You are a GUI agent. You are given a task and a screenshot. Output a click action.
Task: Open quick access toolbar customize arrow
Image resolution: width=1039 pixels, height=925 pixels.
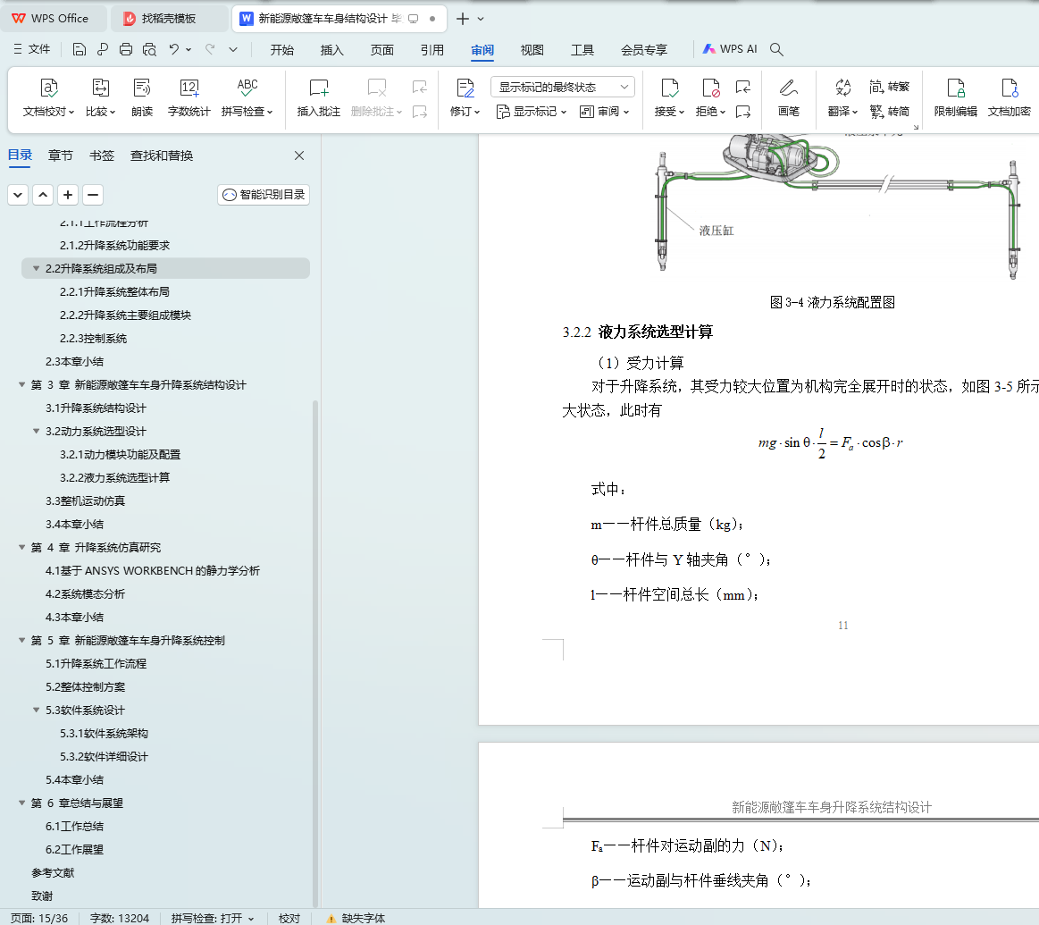[233, 49]
